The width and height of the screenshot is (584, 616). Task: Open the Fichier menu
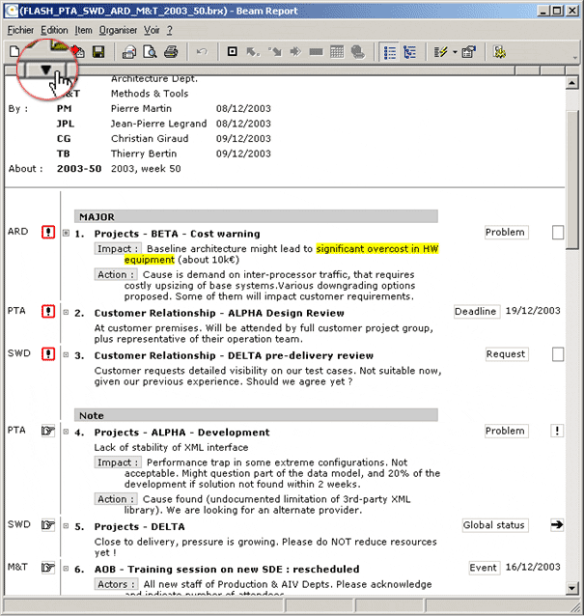[x=20, y=30]
